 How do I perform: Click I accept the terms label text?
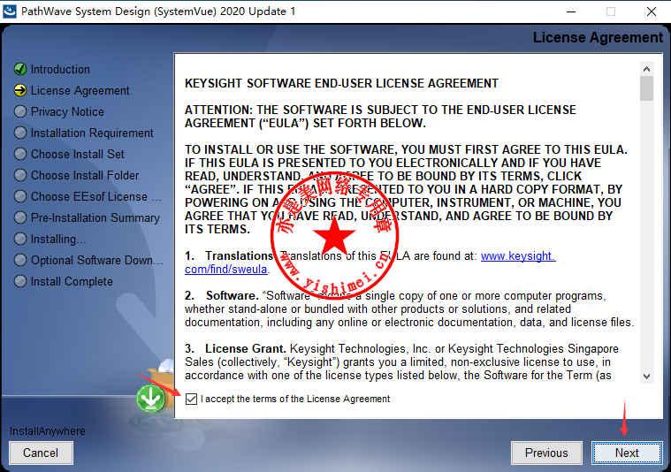[295, 399]
